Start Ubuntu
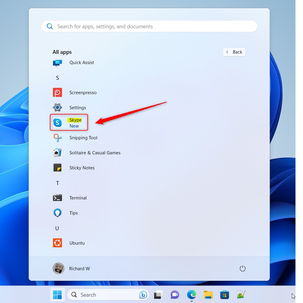Screen dimensions: 303x303 click(77, 243)
